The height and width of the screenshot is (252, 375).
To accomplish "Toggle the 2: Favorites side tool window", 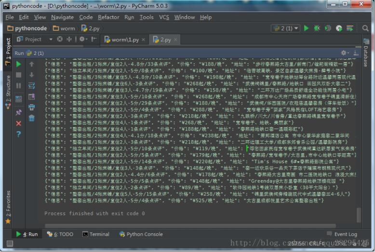I will [x=8, y=207].
